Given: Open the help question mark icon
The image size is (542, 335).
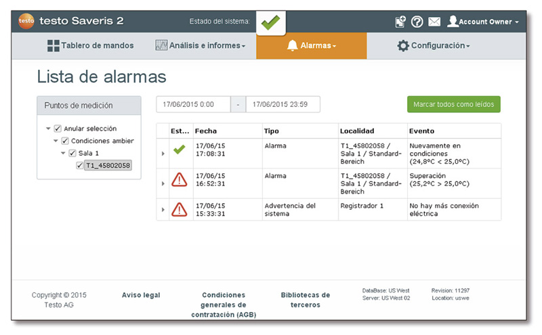Looking at the screenshot, I should point(417,22).
